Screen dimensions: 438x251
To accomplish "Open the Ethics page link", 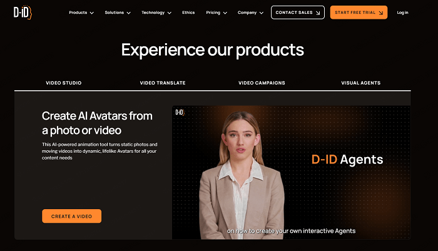I will [188, 13].
